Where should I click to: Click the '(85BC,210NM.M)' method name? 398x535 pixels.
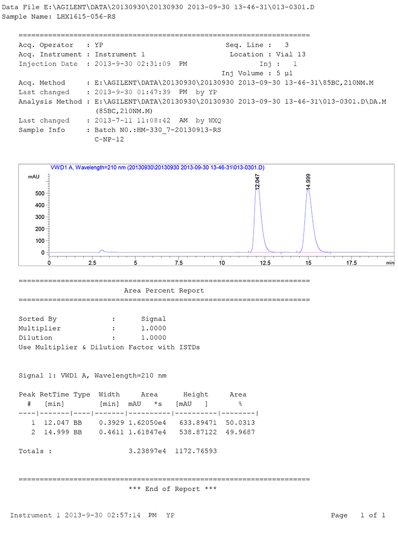coord(124,111)
